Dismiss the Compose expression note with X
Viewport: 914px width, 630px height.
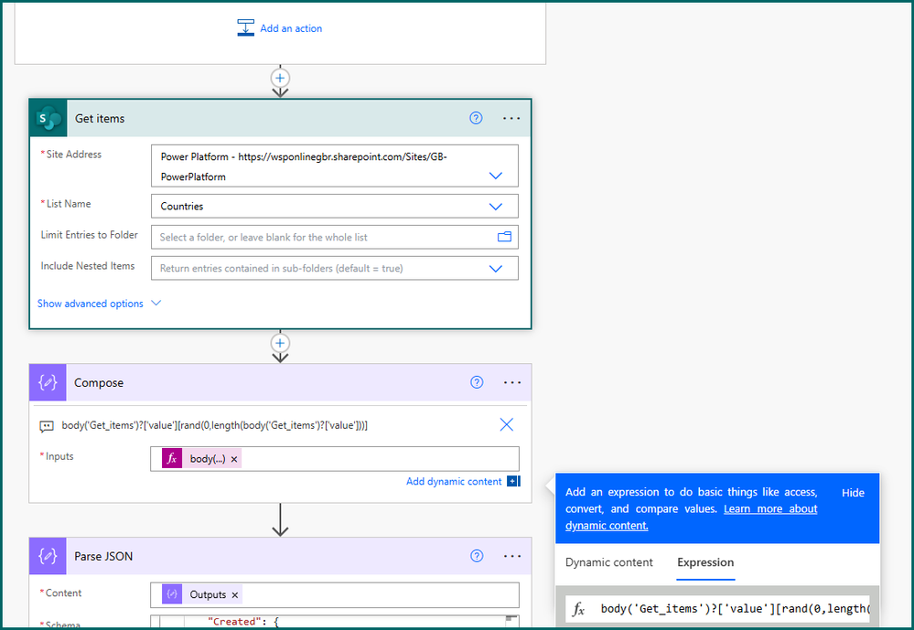click(507, 425)
